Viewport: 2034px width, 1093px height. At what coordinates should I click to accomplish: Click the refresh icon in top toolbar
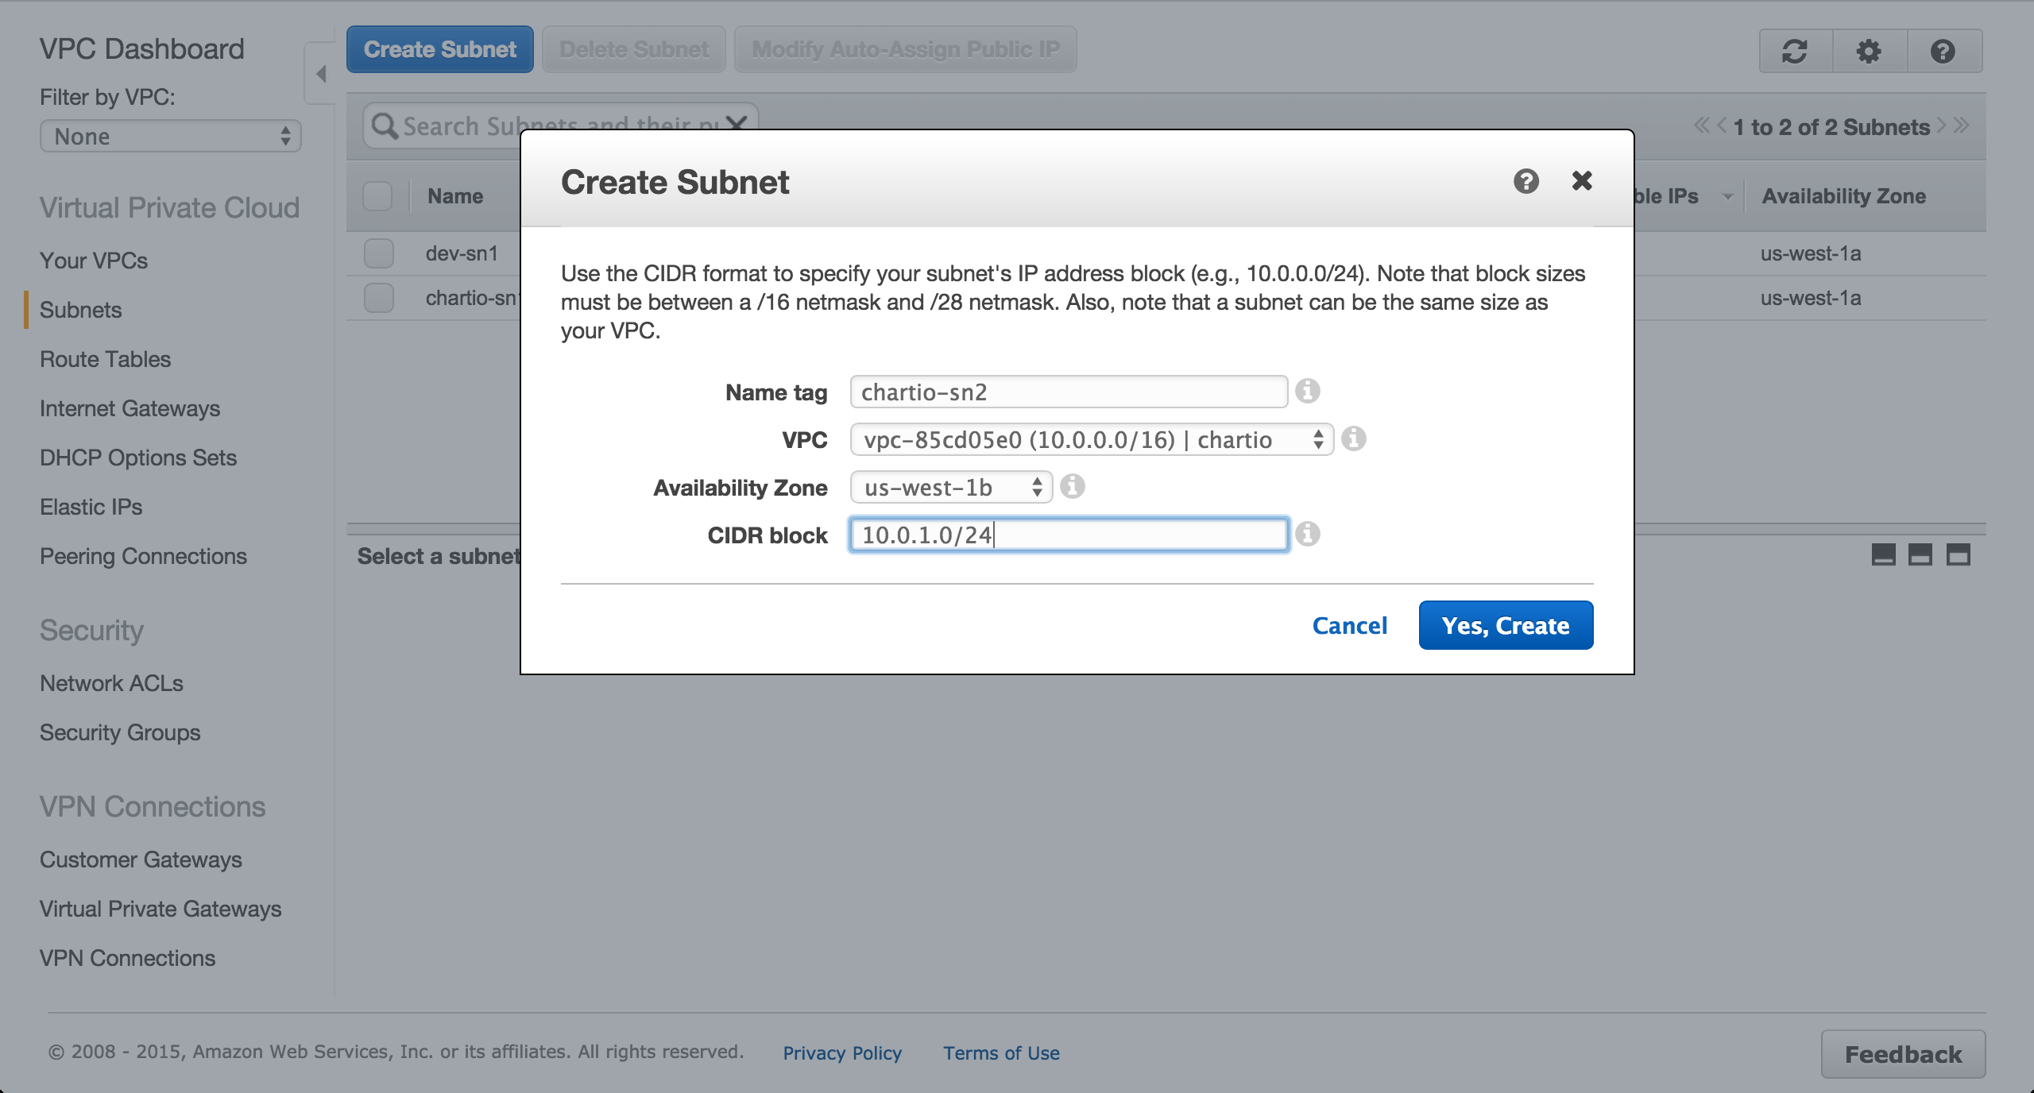pos(1795,52)
